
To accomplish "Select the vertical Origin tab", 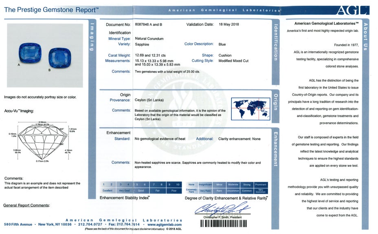I will [x=276, y=102].
